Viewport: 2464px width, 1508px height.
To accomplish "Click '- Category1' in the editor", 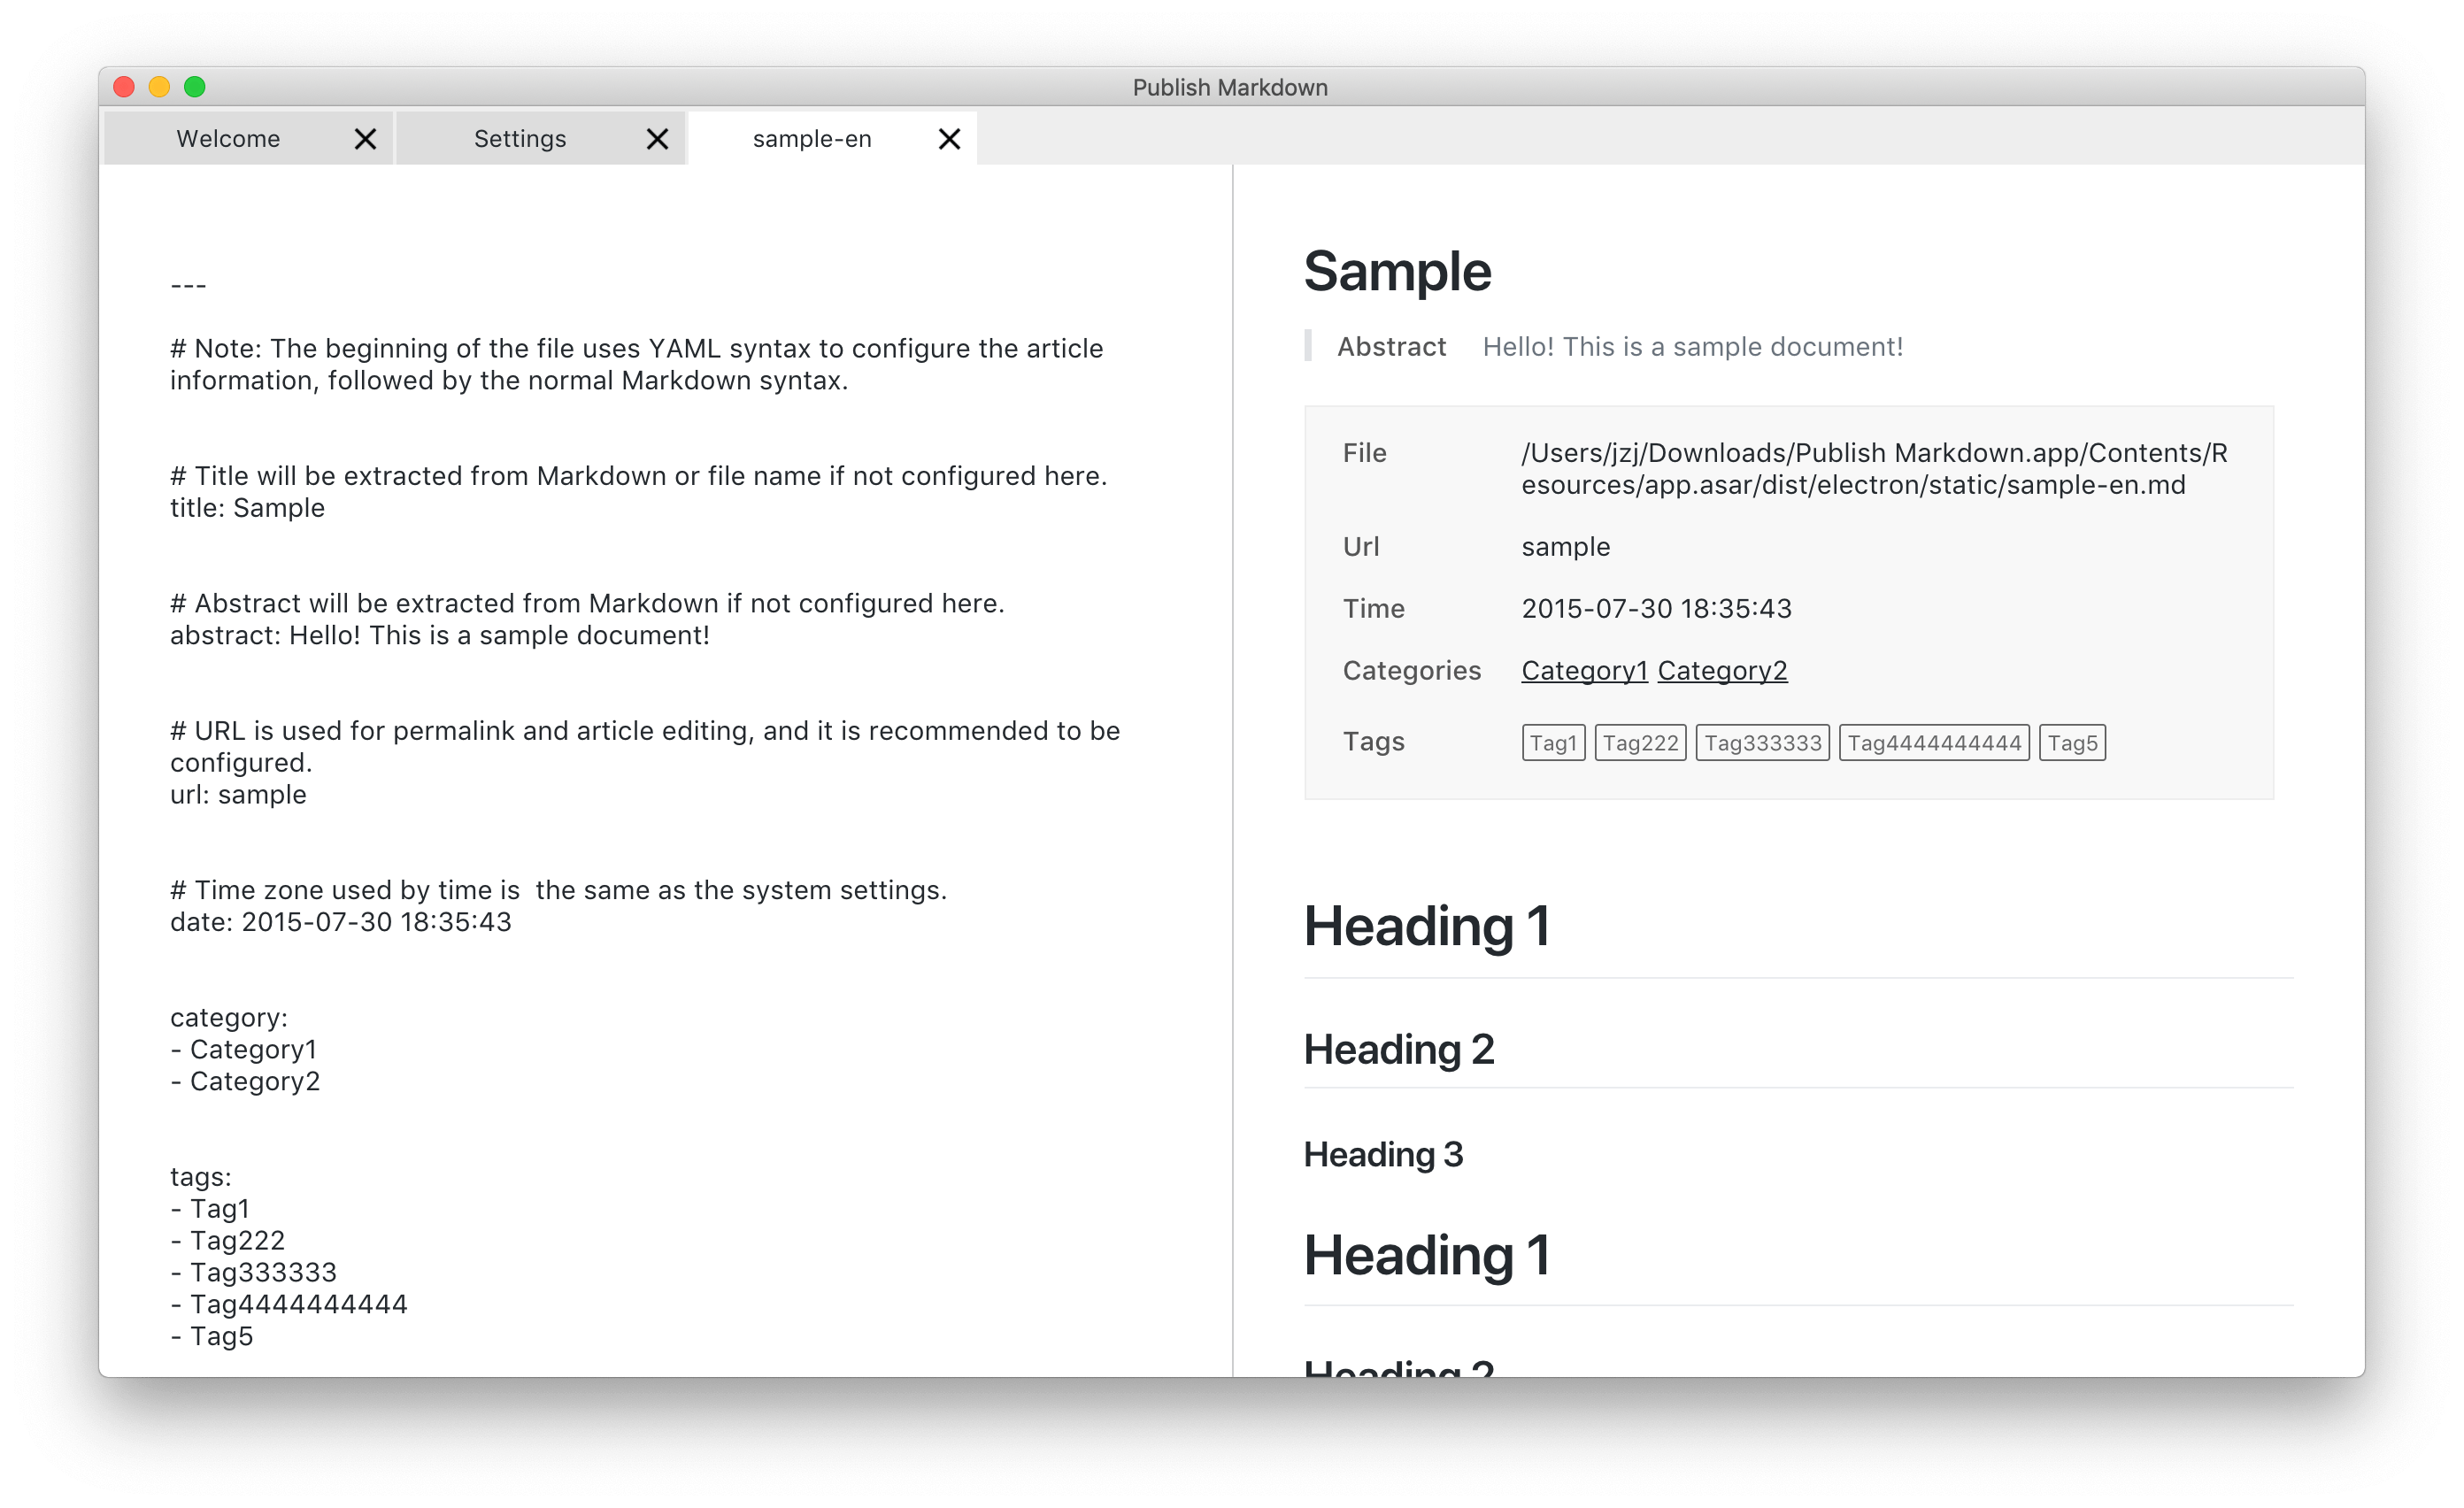I will tap(244, 1050).
